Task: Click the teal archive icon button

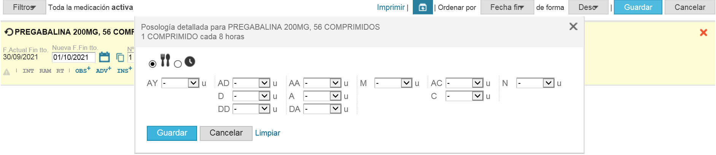Action: coord(422,7)
